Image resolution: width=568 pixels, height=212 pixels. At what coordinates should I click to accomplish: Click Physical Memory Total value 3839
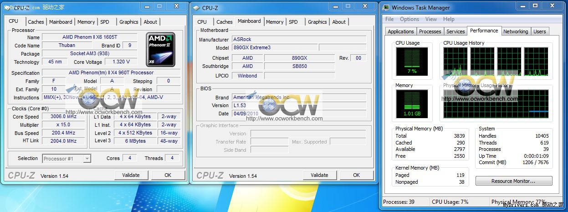459,136
